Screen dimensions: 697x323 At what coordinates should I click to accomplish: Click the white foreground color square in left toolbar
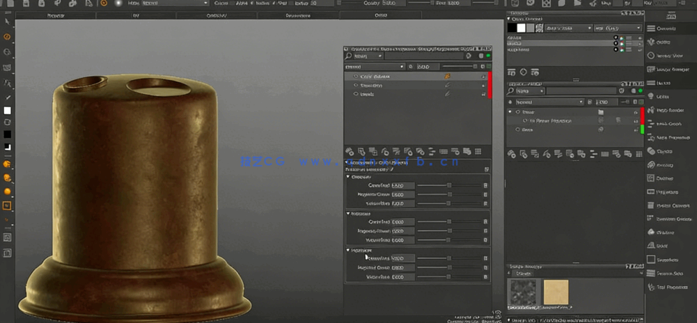(x=7, y=111)
